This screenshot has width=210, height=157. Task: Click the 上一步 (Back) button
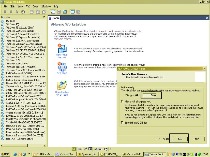coord(162,139)
